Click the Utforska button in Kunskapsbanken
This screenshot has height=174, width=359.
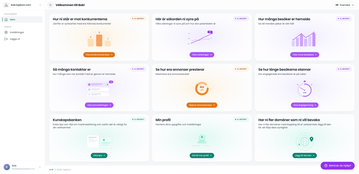coord(99,155)
